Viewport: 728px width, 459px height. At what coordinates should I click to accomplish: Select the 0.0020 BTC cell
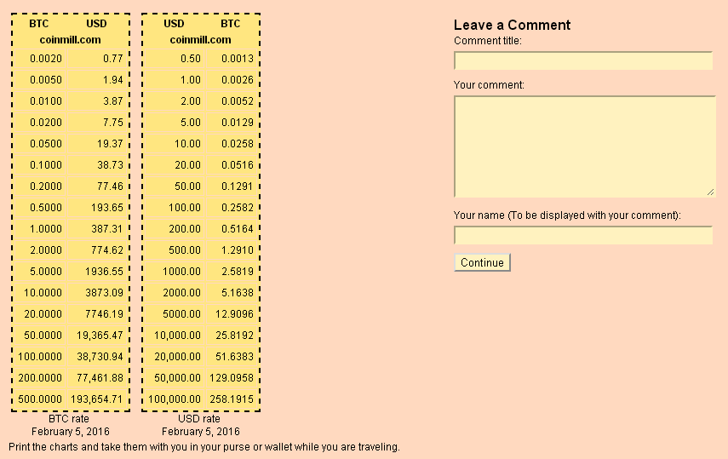(45, 59)
